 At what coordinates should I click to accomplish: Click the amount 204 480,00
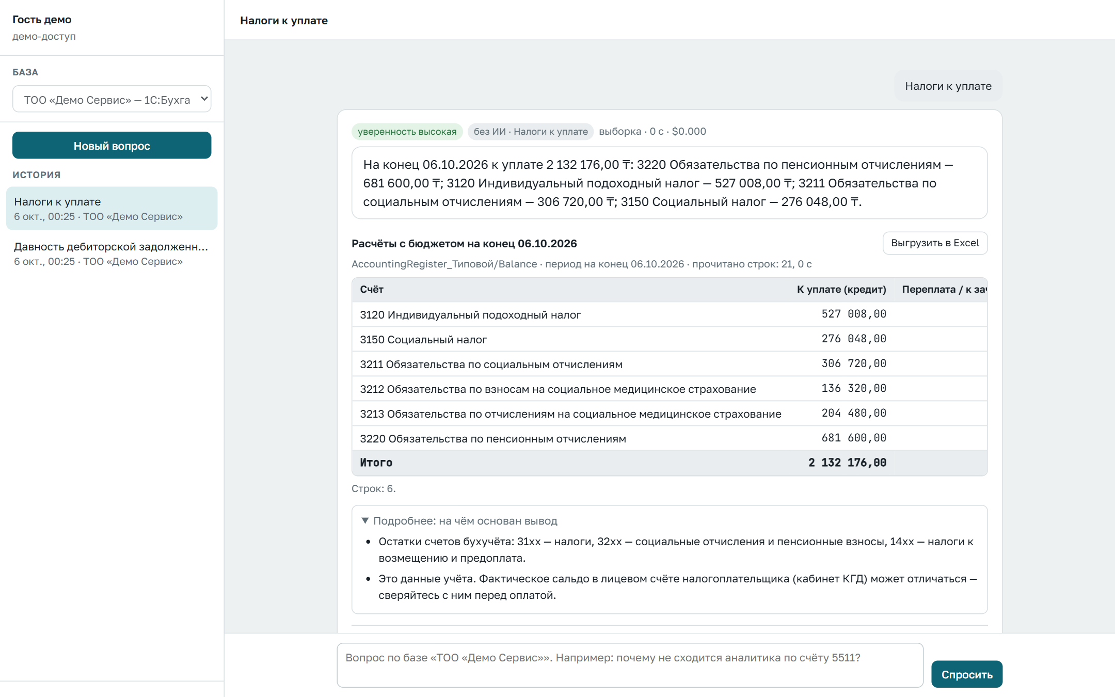tap(854, 413)
